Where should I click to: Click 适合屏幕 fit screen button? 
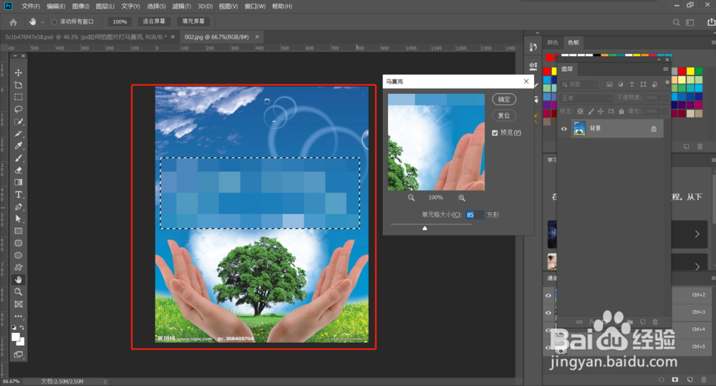(x=154, y=21)
